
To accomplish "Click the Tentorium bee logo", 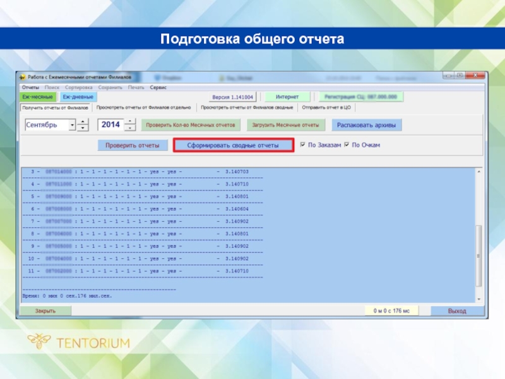I will (x=39, y=342).
